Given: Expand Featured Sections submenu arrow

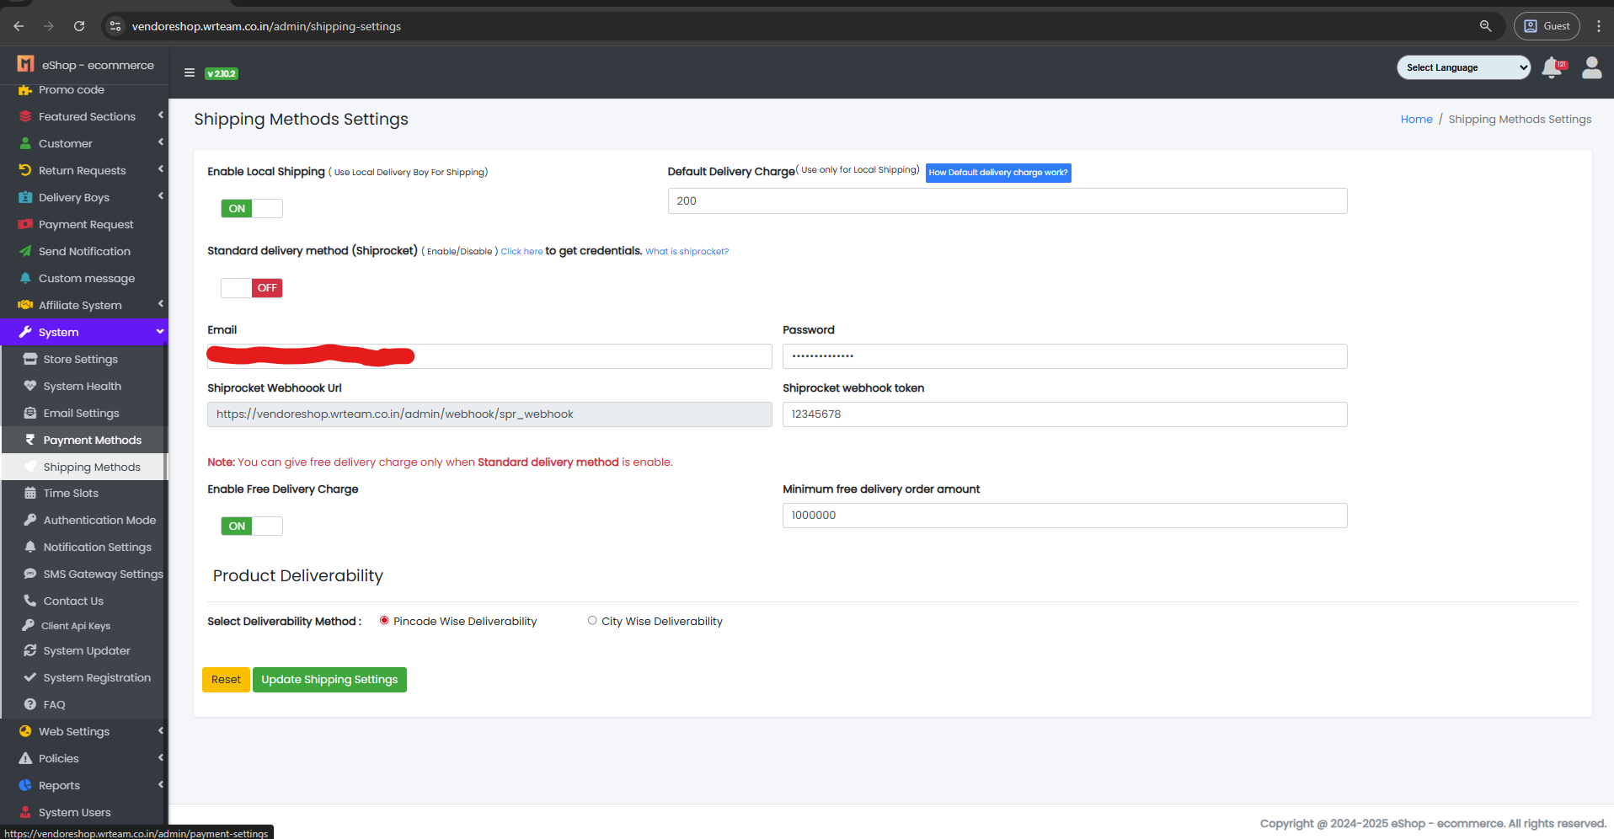Looking at the screenshot, I should [160, 115].
